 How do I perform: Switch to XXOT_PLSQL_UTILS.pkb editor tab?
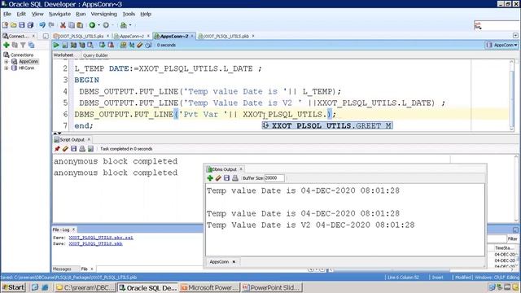pos(225,36)
